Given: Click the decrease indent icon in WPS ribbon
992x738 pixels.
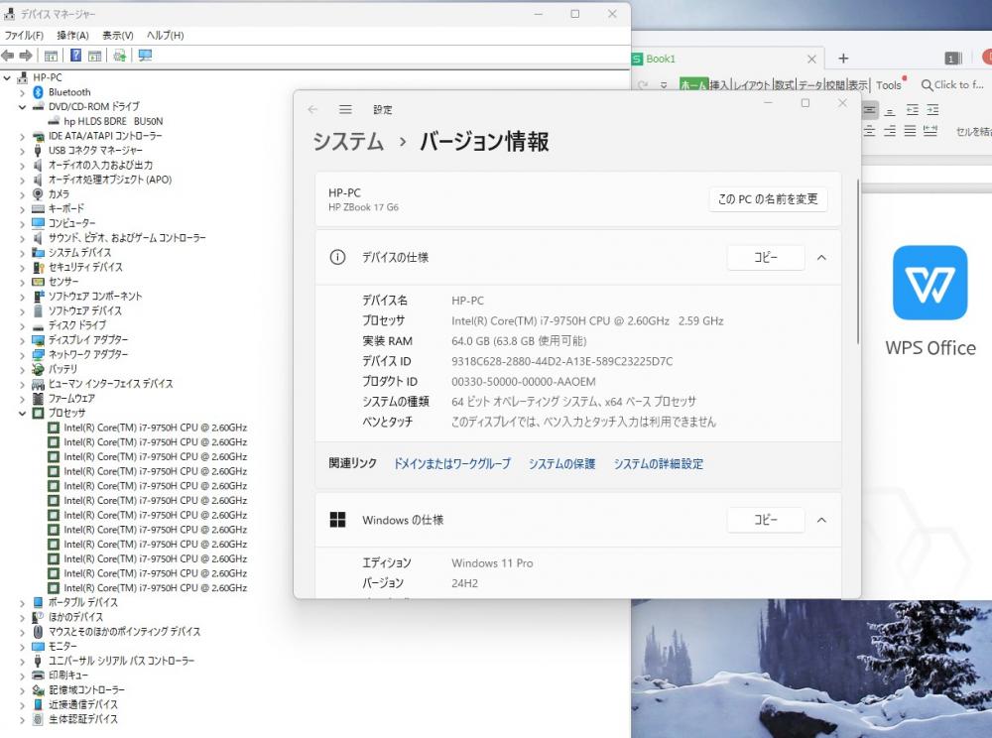Looking at the screenshot, I should [913, 110].
